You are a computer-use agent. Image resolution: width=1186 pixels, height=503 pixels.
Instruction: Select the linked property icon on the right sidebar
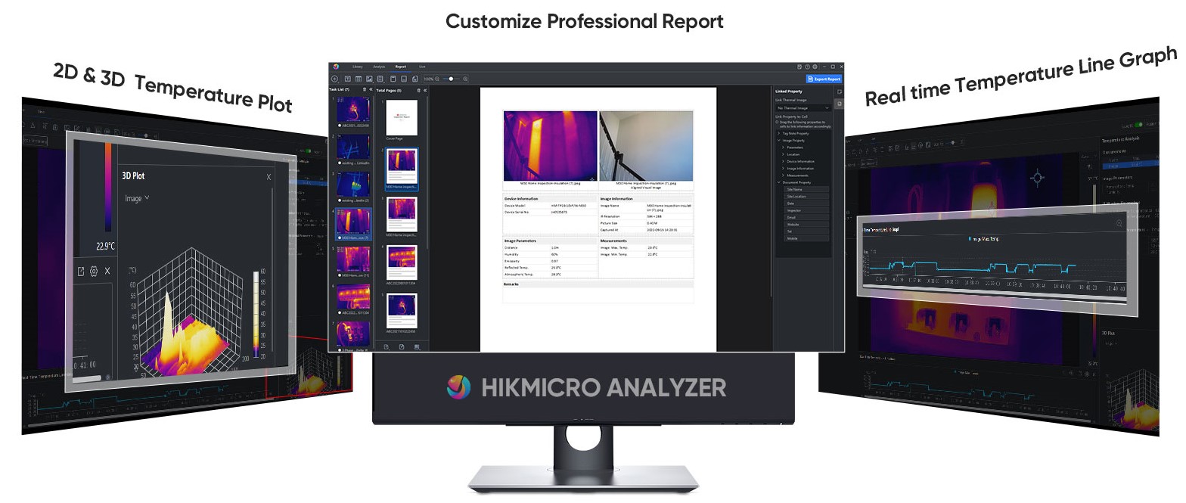point(840,103)
